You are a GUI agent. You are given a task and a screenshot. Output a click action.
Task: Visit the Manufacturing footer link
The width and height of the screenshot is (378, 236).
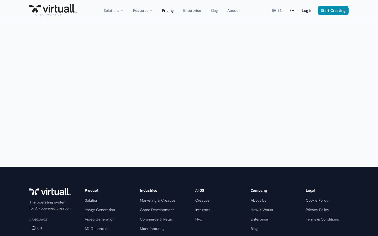coord(152,229)
